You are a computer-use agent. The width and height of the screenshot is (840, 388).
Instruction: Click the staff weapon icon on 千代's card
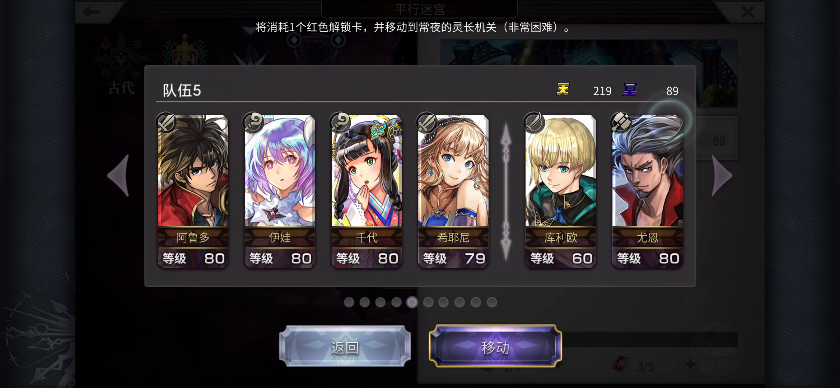(340, 123)
